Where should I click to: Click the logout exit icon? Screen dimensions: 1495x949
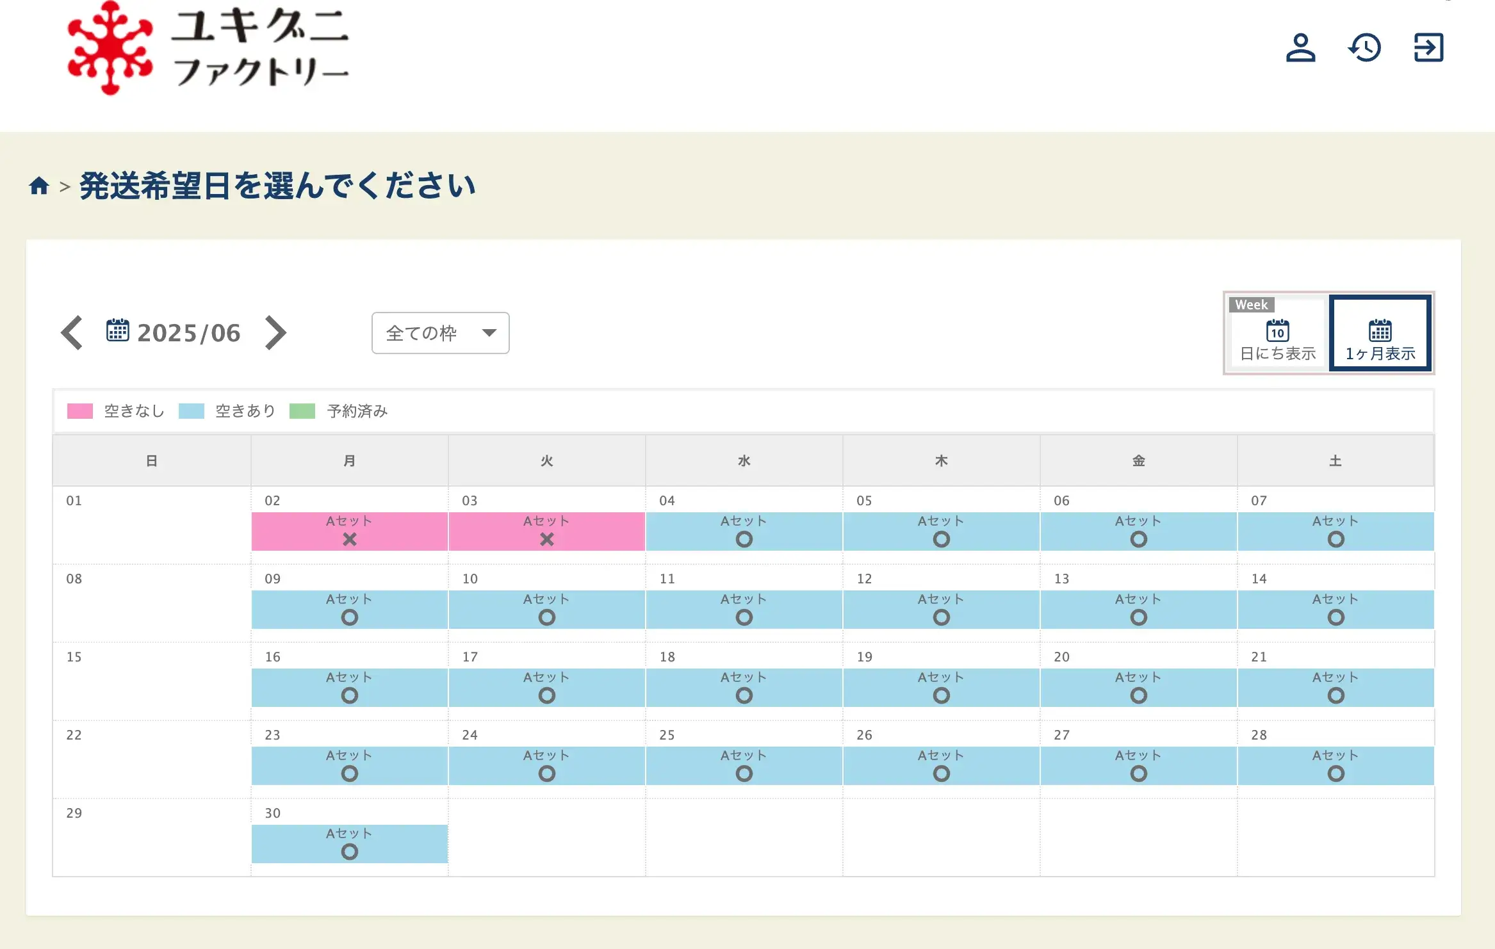coord(1428,48)
